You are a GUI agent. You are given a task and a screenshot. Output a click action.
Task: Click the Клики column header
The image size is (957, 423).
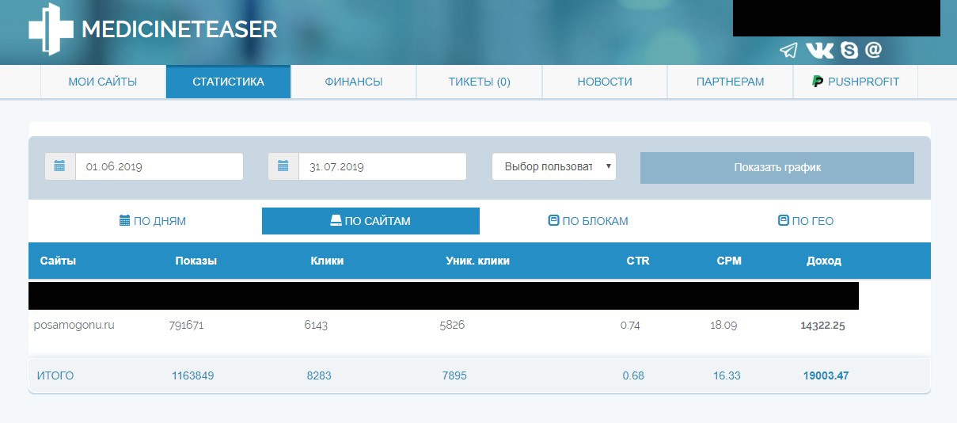point(327,261)
